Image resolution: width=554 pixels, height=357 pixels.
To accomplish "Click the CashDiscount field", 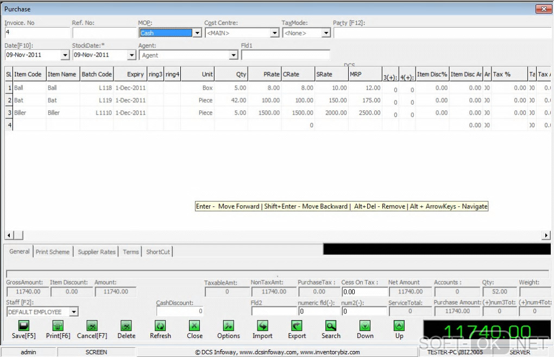I will click(x=180, y=311).
